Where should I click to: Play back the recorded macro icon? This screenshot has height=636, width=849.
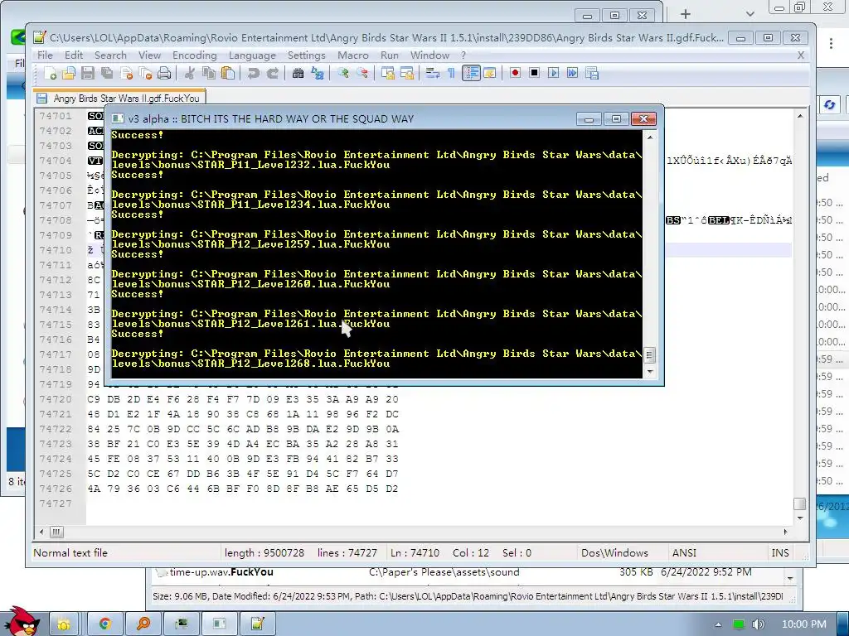(553, 73)
